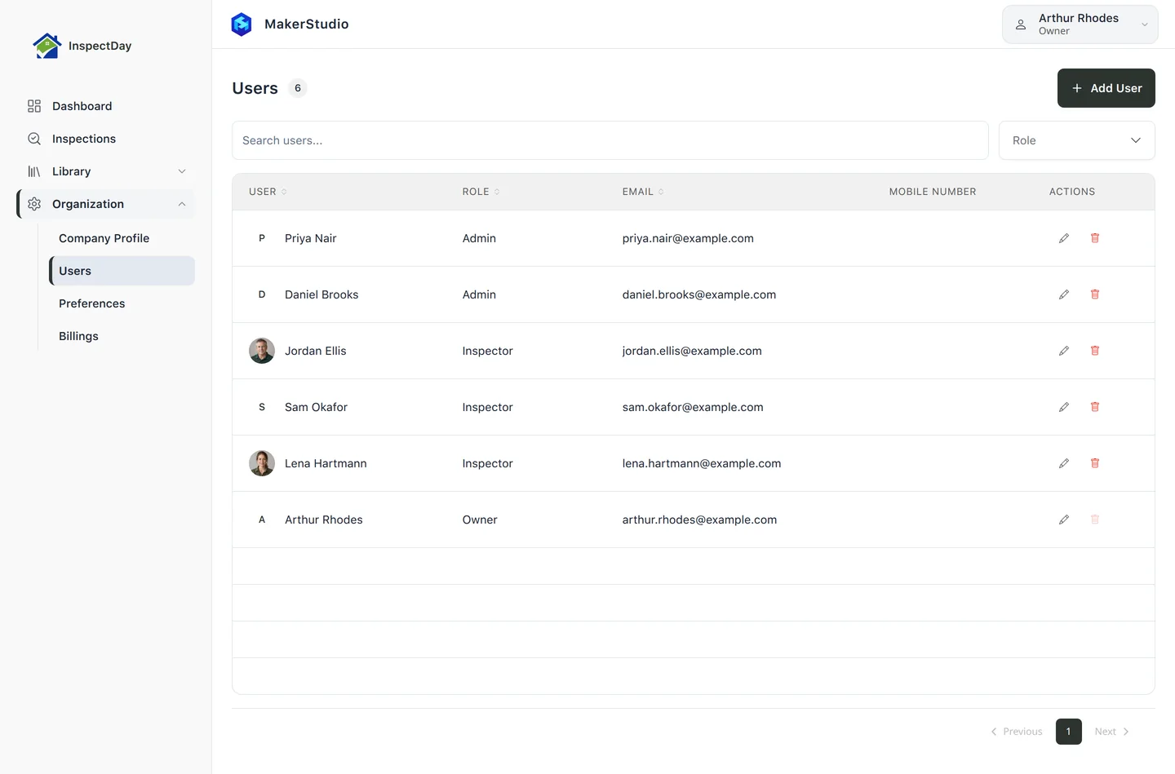Select page 1 in pagination
Image resolution: width=1175 pixels, height=774 pixels.
[x=1069, y=732]
